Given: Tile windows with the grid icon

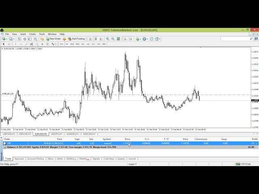Looking at the screenshot, I should (118, 39).
